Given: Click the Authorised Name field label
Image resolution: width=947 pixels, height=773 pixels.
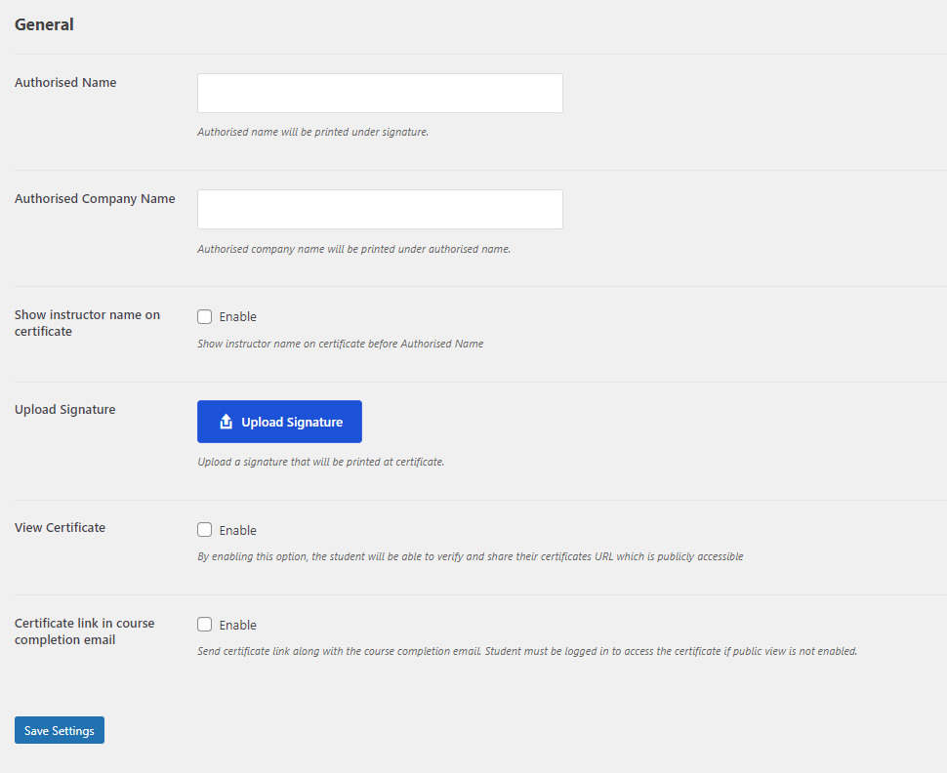Looking at the screenshot, I should 65,83.
